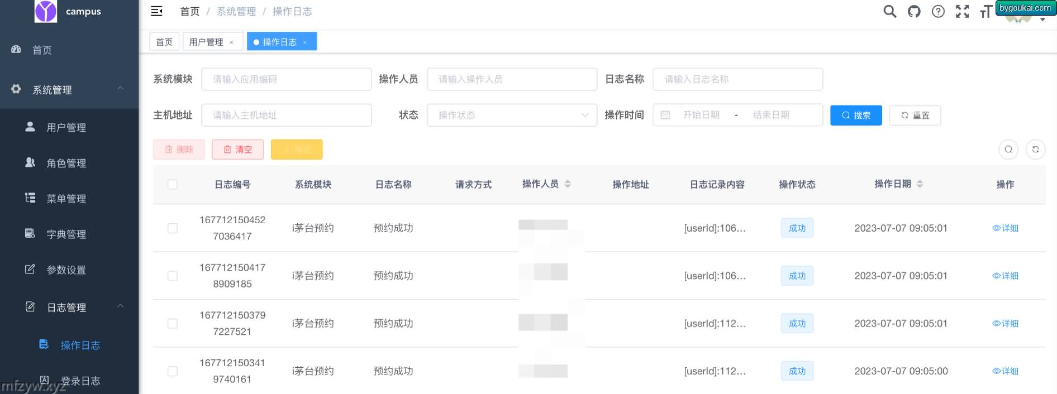Open the font size setting icon
The height and width of the screenshot is (394, 1057).
(x=985, y=12)
